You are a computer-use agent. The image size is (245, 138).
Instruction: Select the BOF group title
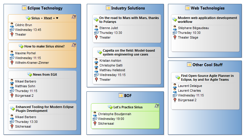point(128,96)
